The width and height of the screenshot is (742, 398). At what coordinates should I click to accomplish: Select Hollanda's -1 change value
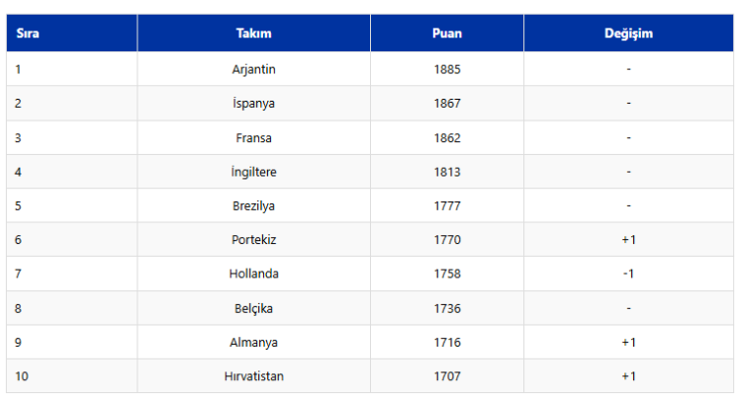[x=628, y=274]
